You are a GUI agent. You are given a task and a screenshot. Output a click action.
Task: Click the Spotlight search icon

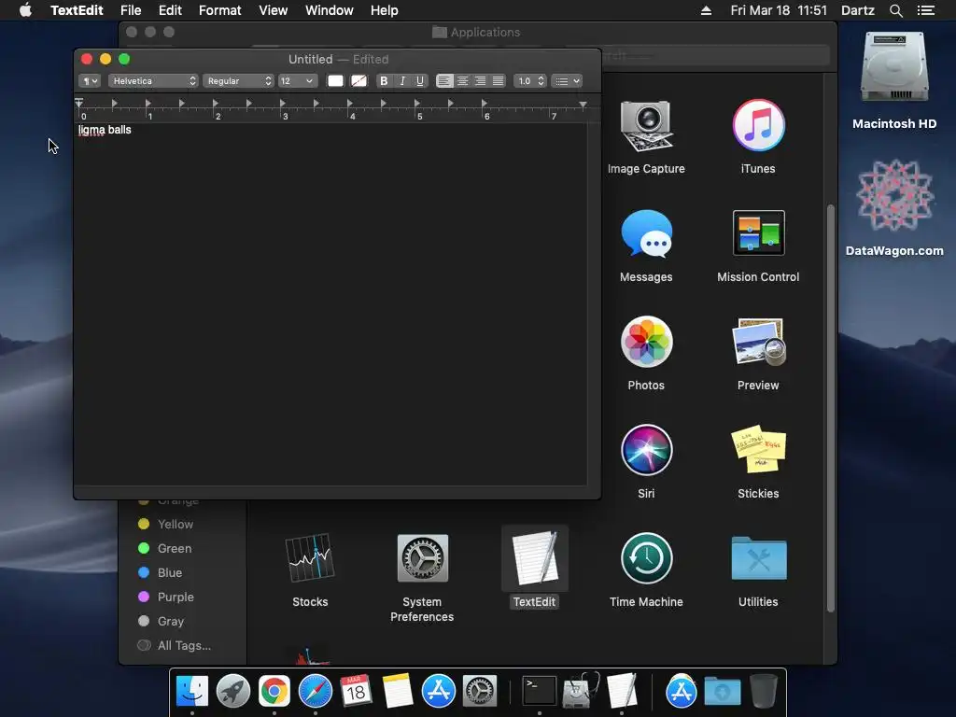895,10
